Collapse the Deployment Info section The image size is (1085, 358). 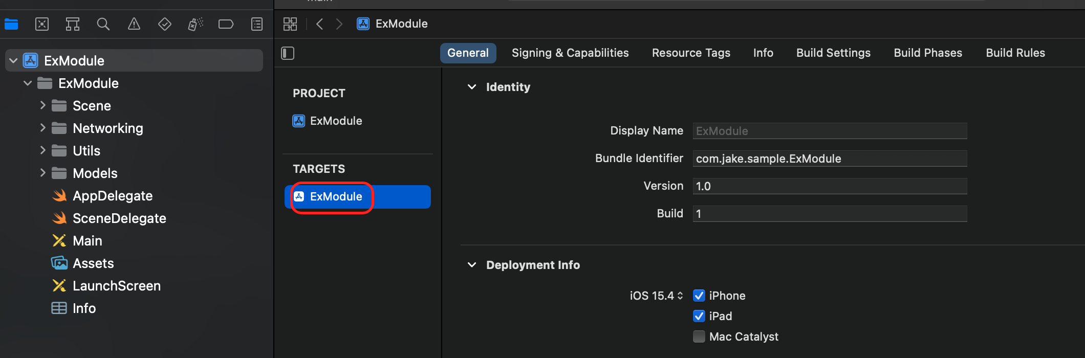(x=472, y=265)
